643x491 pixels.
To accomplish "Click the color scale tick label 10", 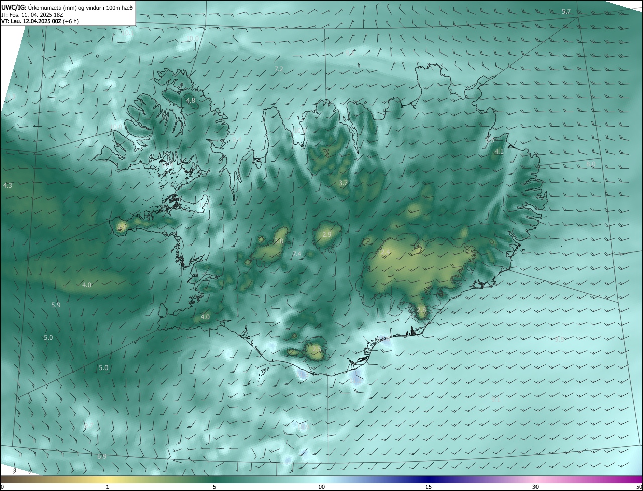I will coord(321,487).
